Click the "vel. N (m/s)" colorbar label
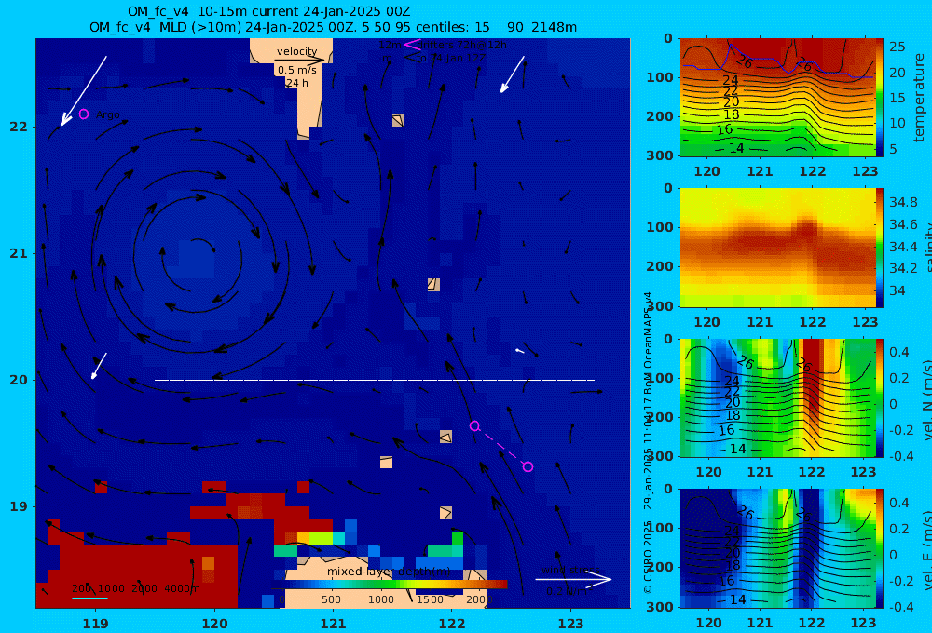This screenshot has height=633, width=932. coord(926,399)
